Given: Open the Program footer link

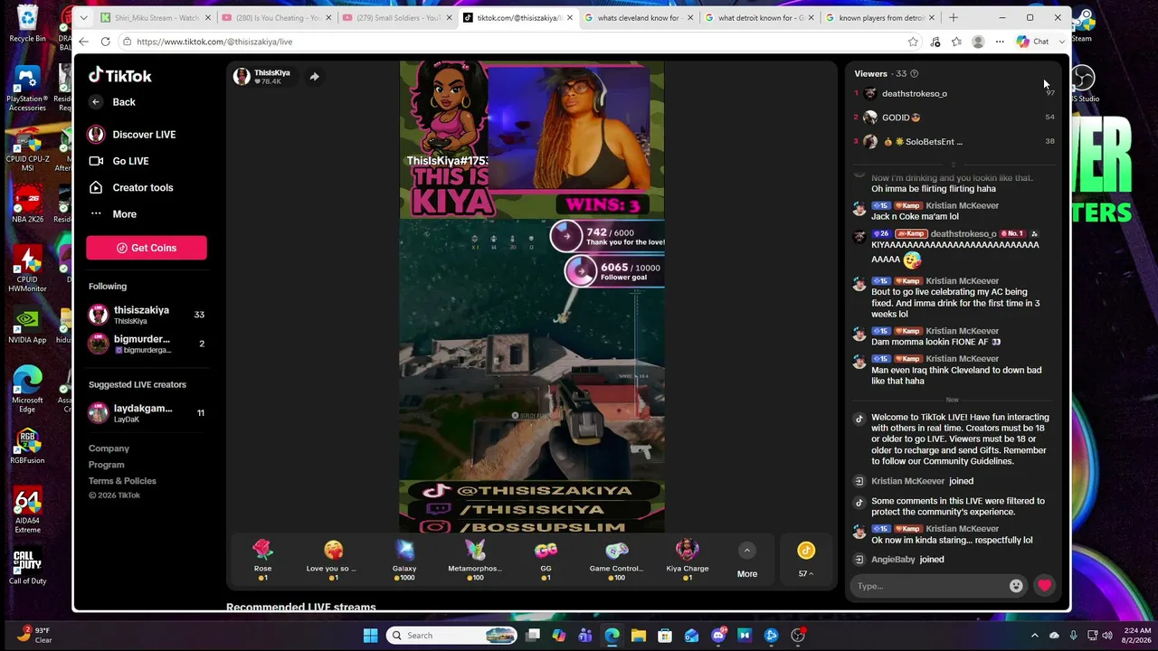Looking at the screenshot, I should point(107,465).
